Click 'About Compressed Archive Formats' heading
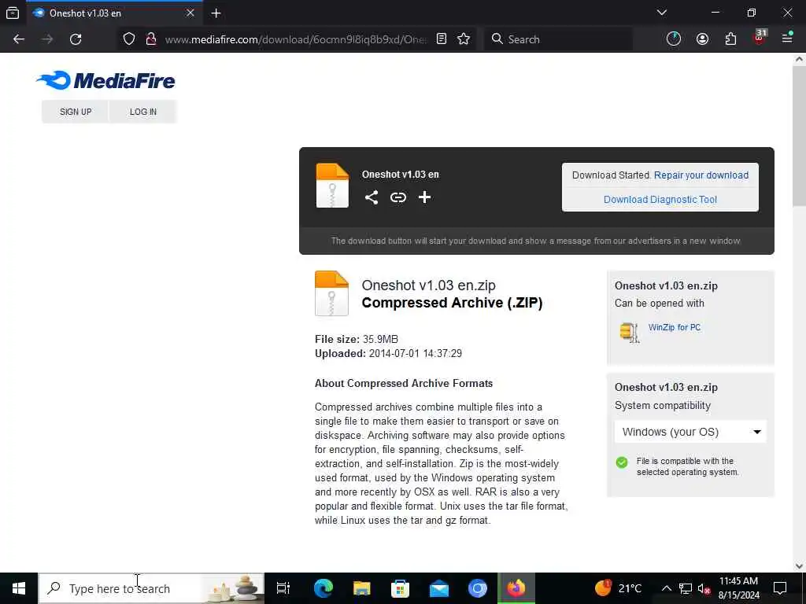The width and height of the screenshot is (806, 604). click(404, 383)
